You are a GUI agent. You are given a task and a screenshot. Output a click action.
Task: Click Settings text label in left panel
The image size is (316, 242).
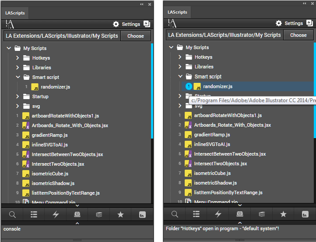131,24
